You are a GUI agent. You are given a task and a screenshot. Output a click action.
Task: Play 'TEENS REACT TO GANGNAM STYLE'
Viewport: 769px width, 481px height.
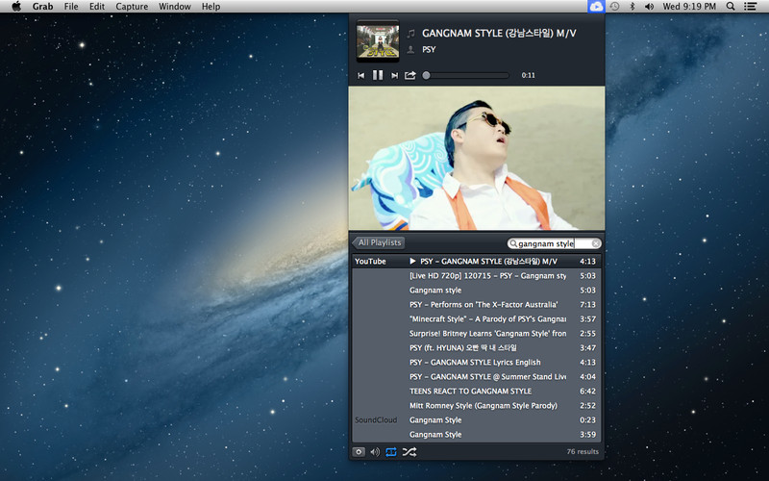click(477, 392)
